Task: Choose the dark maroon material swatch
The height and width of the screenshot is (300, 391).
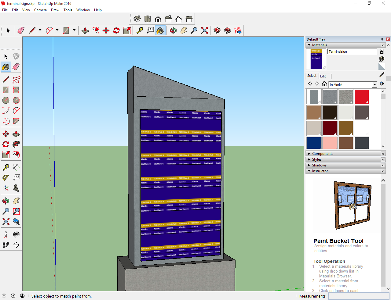Action: (x=330, y=128)
